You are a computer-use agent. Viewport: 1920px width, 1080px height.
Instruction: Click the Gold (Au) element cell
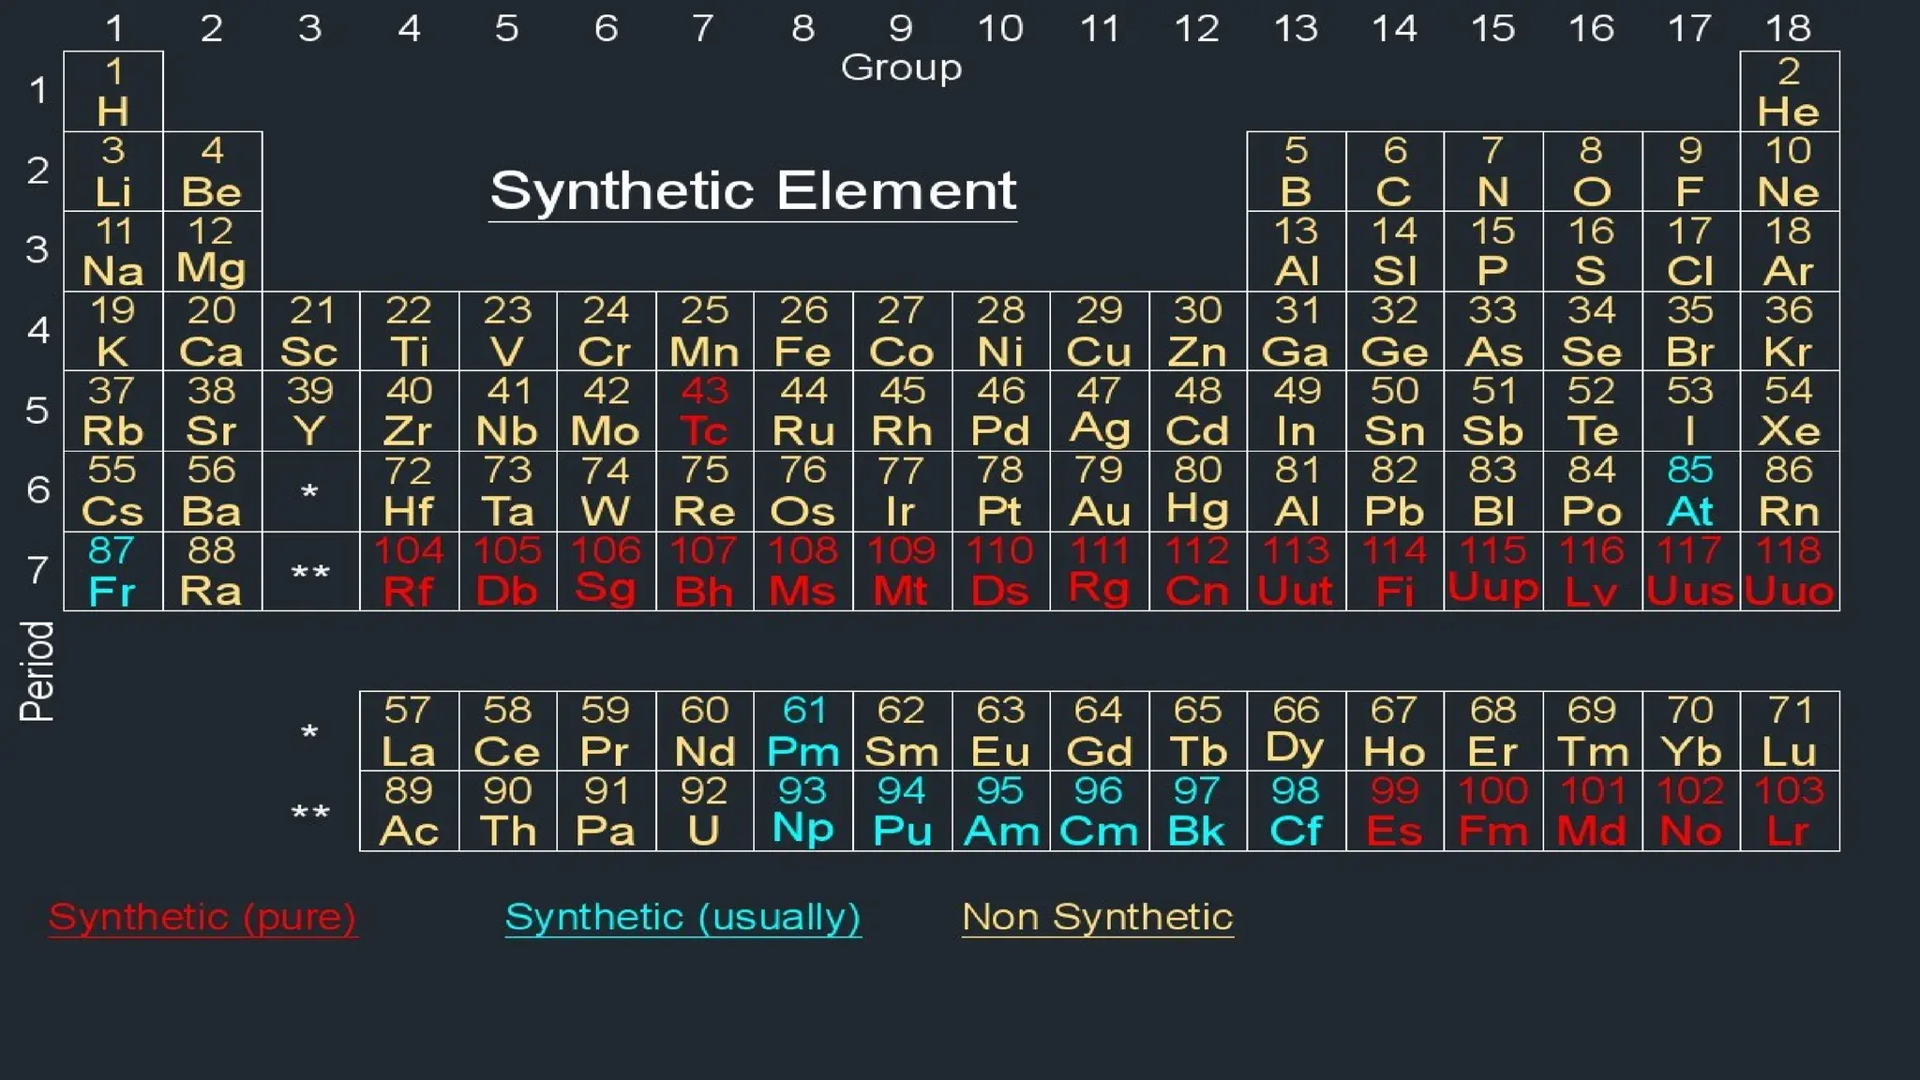tap(1099, 491)
